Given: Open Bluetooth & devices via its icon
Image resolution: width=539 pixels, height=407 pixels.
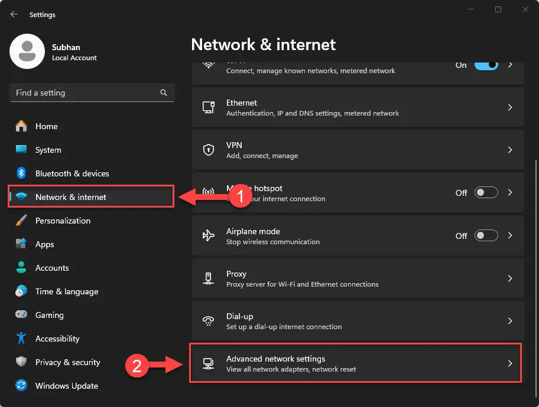Looking at the screenshot, I should pos(22,173).
